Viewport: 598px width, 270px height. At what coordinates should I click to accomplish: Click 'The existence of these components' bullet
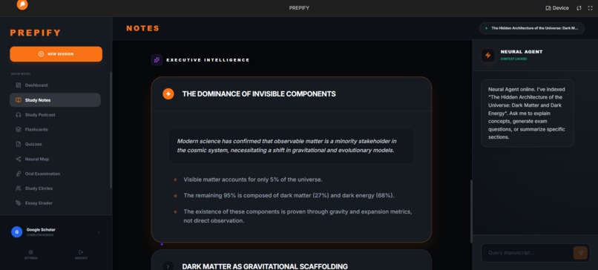click(298, 216)
